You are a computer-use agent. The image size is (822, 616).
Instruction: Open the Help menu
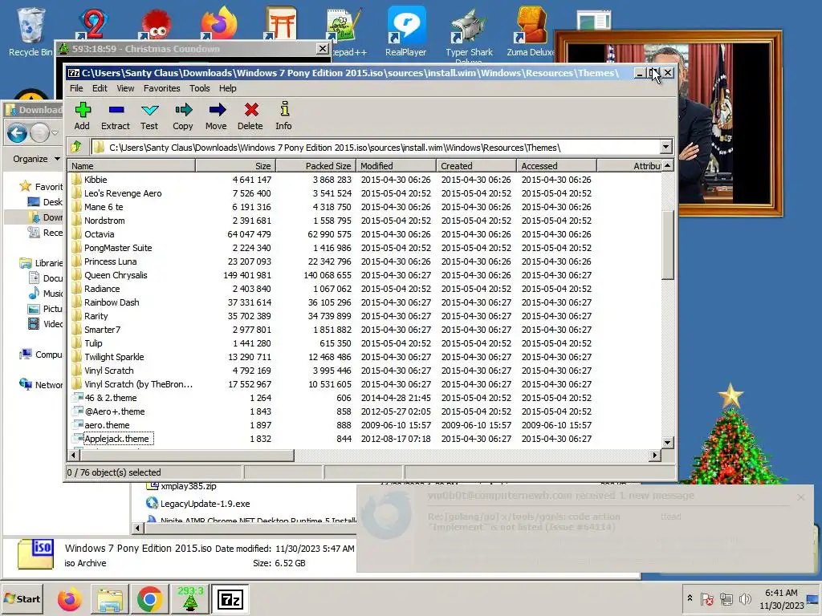pyautogui.click(x=227, y=88)
